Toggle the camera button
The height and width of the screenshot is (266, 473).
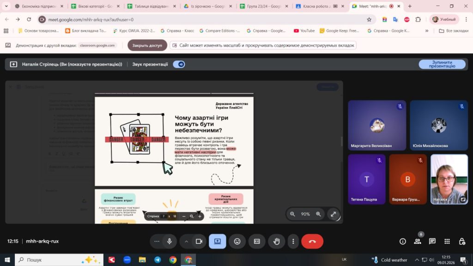coord(199,241)
